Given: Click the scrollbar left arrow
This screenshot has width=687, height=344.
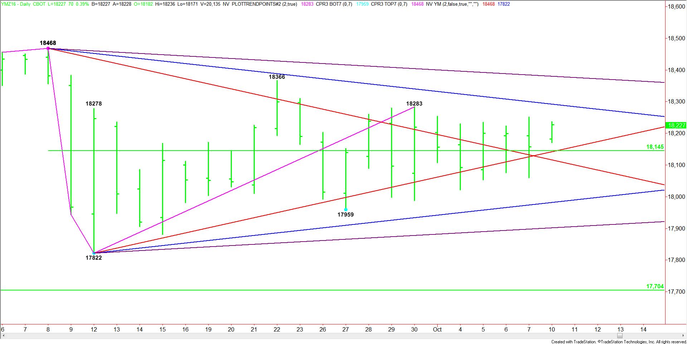Looking at the screenshot, I should 3,336.
